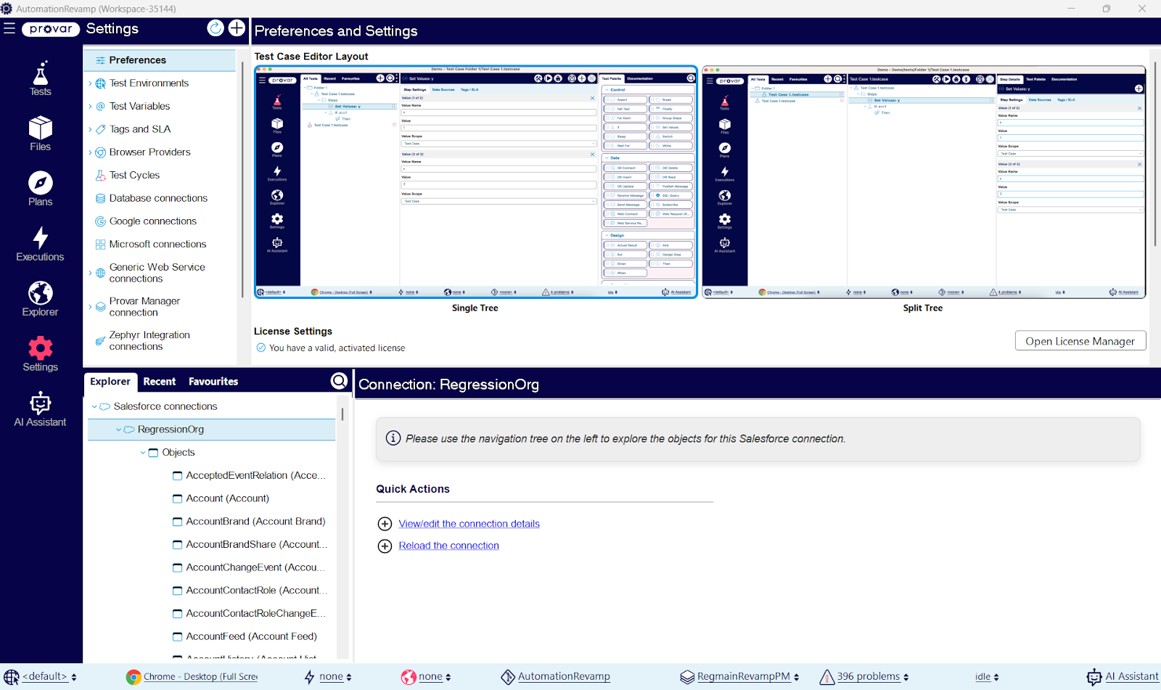Open the Explorer view in sidebar
The image size is (1161, 690).
click(40, 300)
